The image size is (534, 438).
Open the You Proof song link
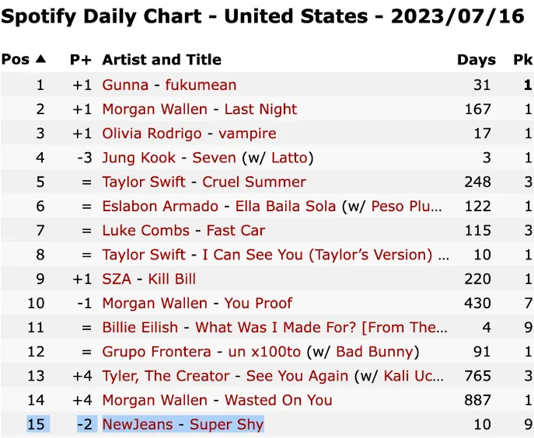coord(260,303)
